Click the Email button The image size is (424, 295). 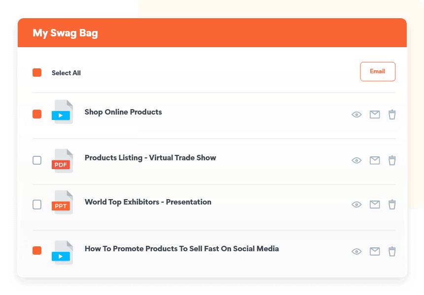tap(378, 71)
